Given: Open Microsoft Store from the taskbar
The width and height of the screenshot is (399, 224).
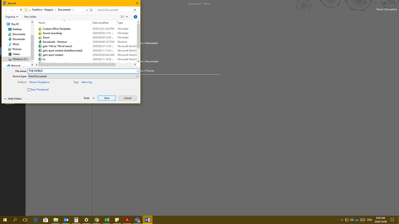Looking at the screenshot, I should click(45, 220).
